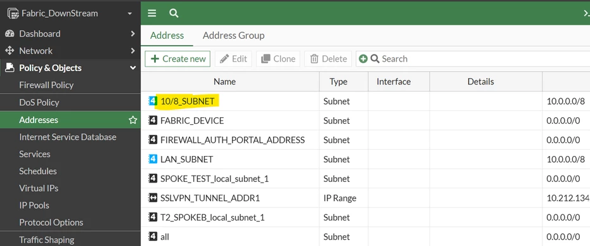Click 0.0.0.0/0 value in 'all' row
The height and width of the screenshot is (246, 590).
[x=563, y=236]
